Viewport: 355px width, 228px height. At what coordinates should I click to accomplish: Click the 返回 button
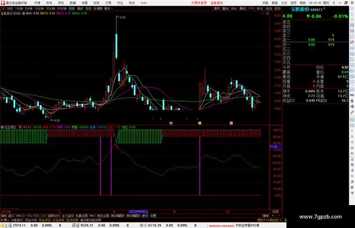[x=278, y=8]
